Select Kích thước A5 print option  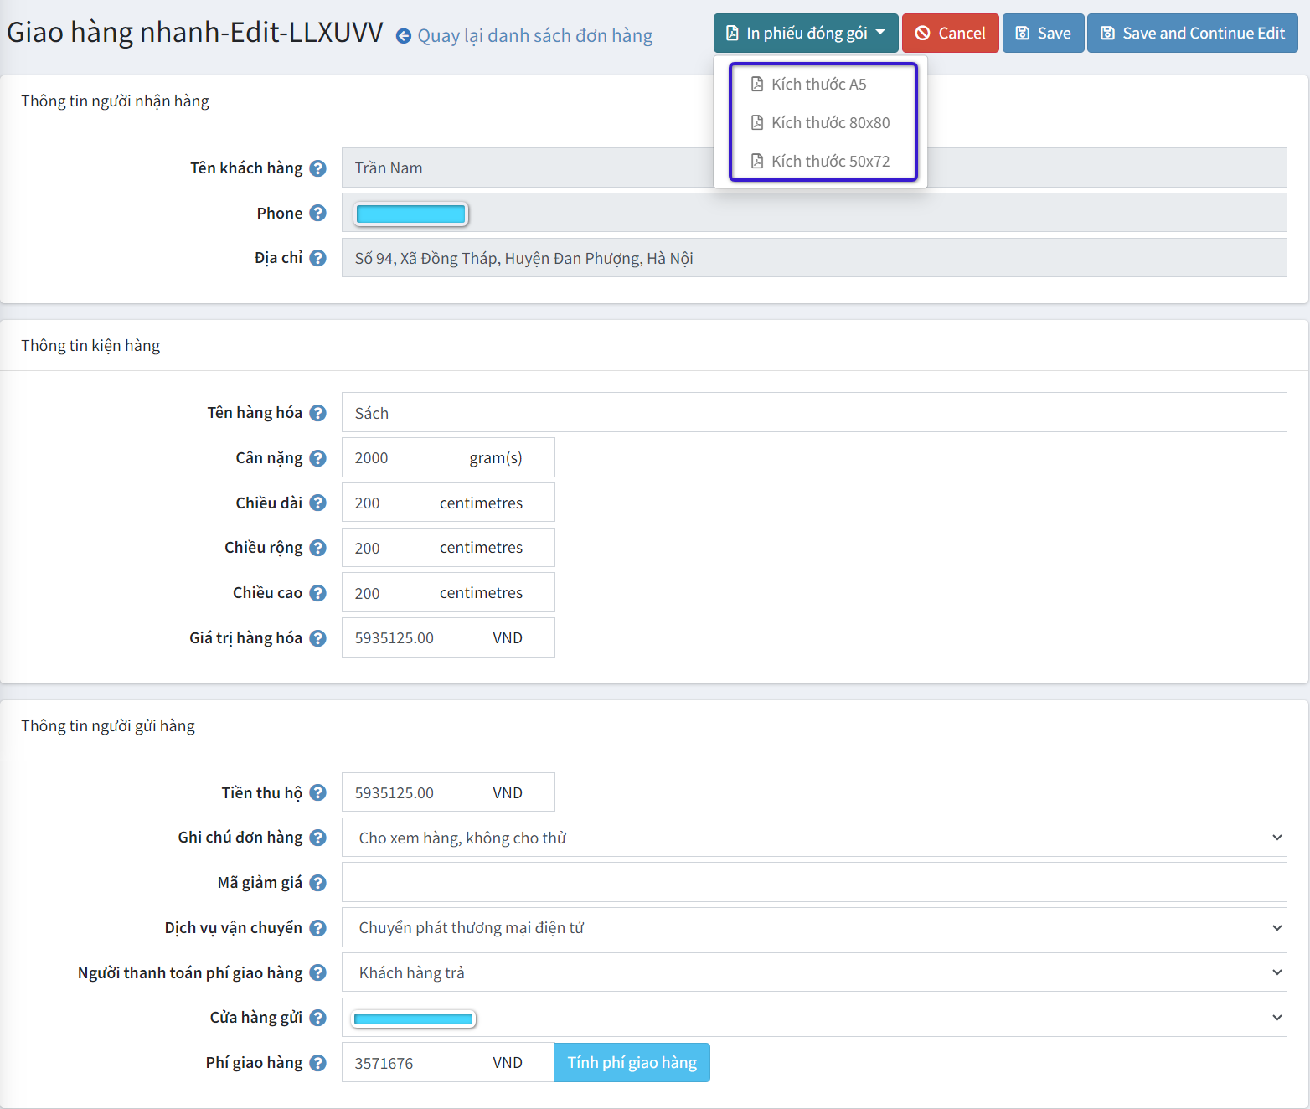[818, 85]
